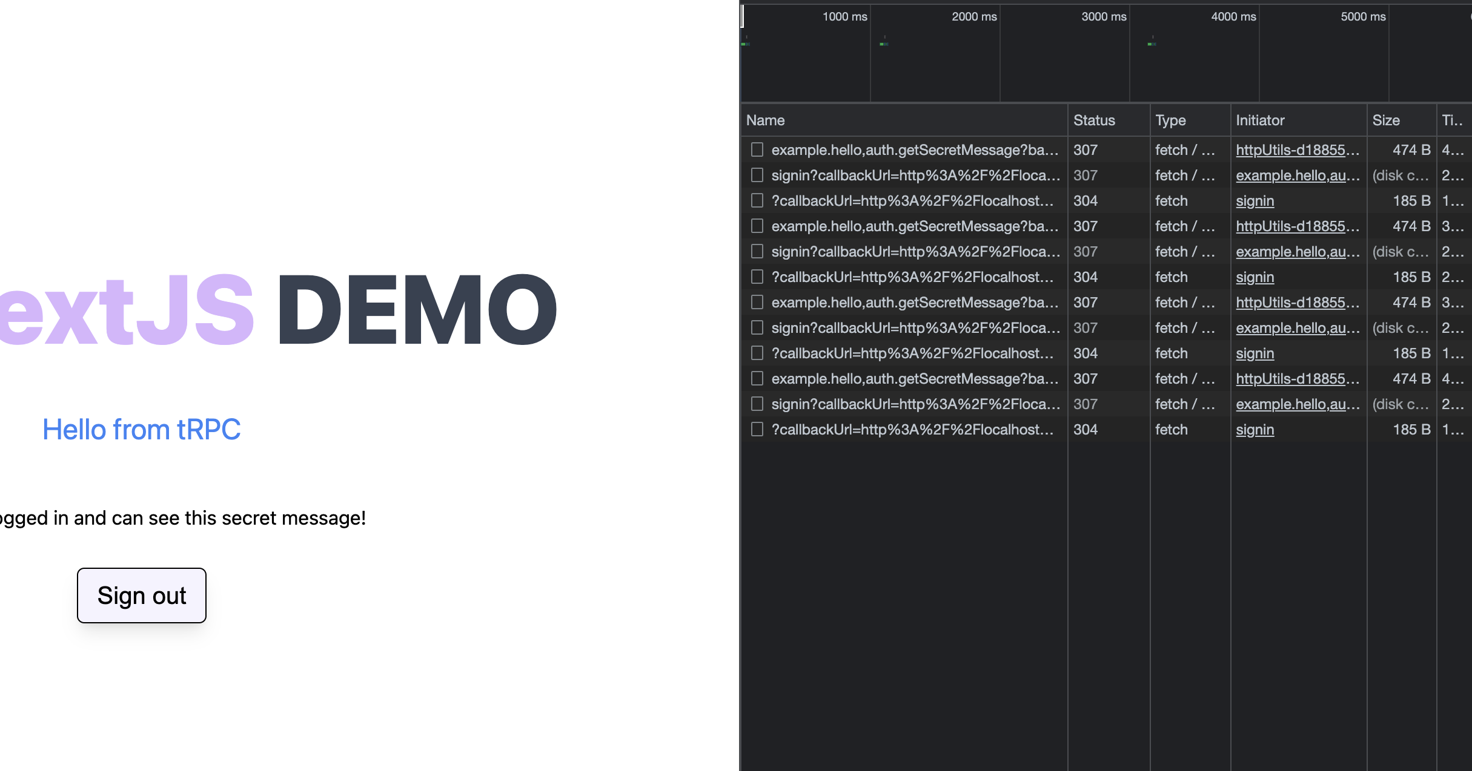Check the checkbox on the last ?callbackUrl request row
Image resolution: width=1472 pixels, height=771 pixels.
point(757,429)
